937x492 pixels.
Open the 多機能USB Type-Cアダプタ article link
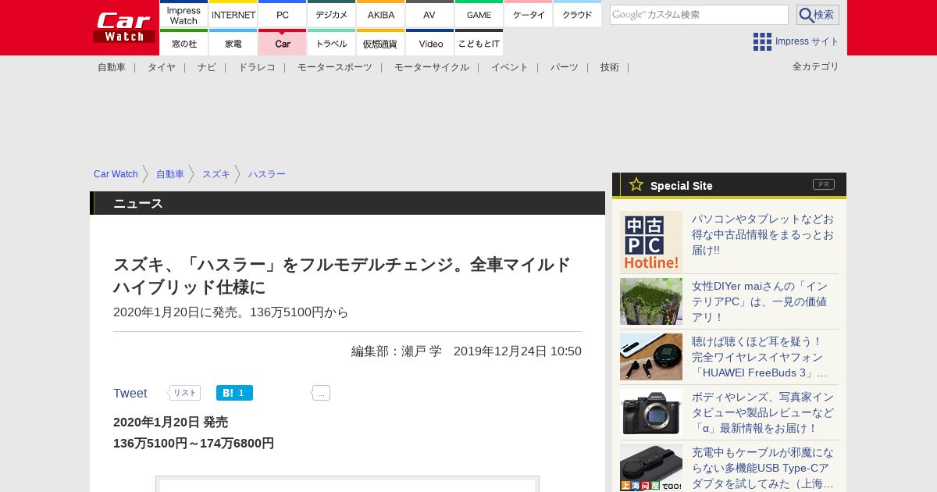[763, 468]
